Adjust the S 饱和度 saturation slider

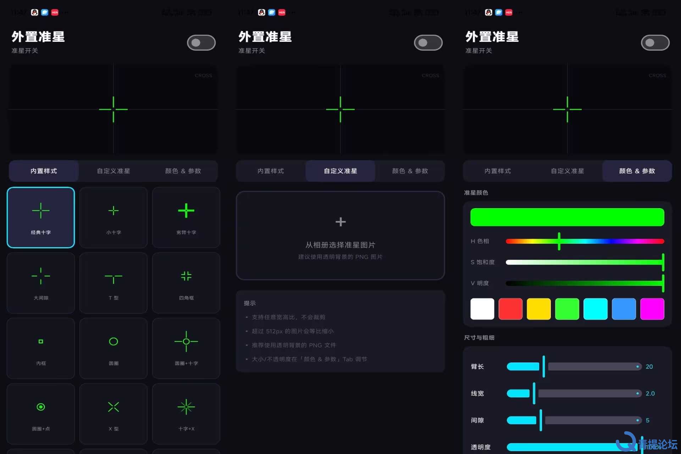(585, 262)
